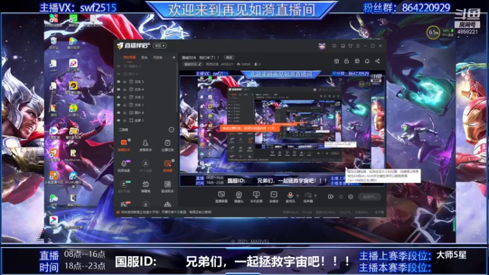The height and width of the screenshot is (275, 489).
Task: Click the orange 完成主播任务 notification banner
Action: [x=249, y=128]
